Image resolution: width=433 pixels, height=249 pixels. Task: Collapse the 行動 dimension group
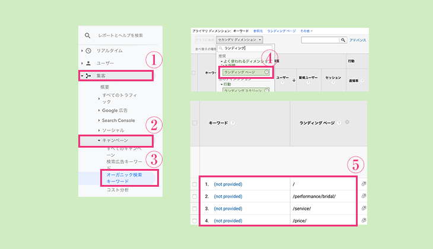coord(221,84)
